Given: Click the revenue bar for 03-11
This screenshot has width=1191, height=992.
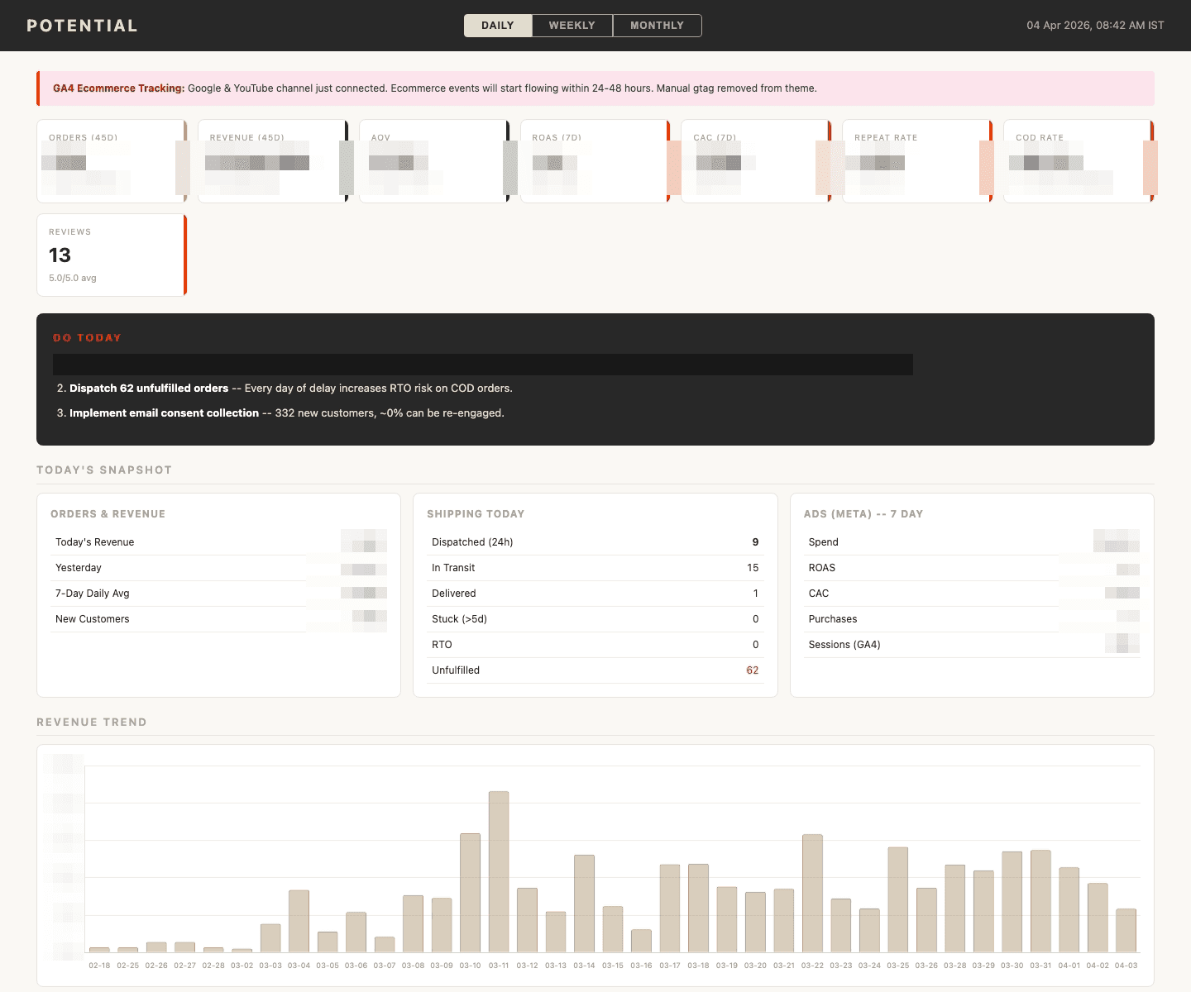Looking at the screenshot, I should click(499, 872).
